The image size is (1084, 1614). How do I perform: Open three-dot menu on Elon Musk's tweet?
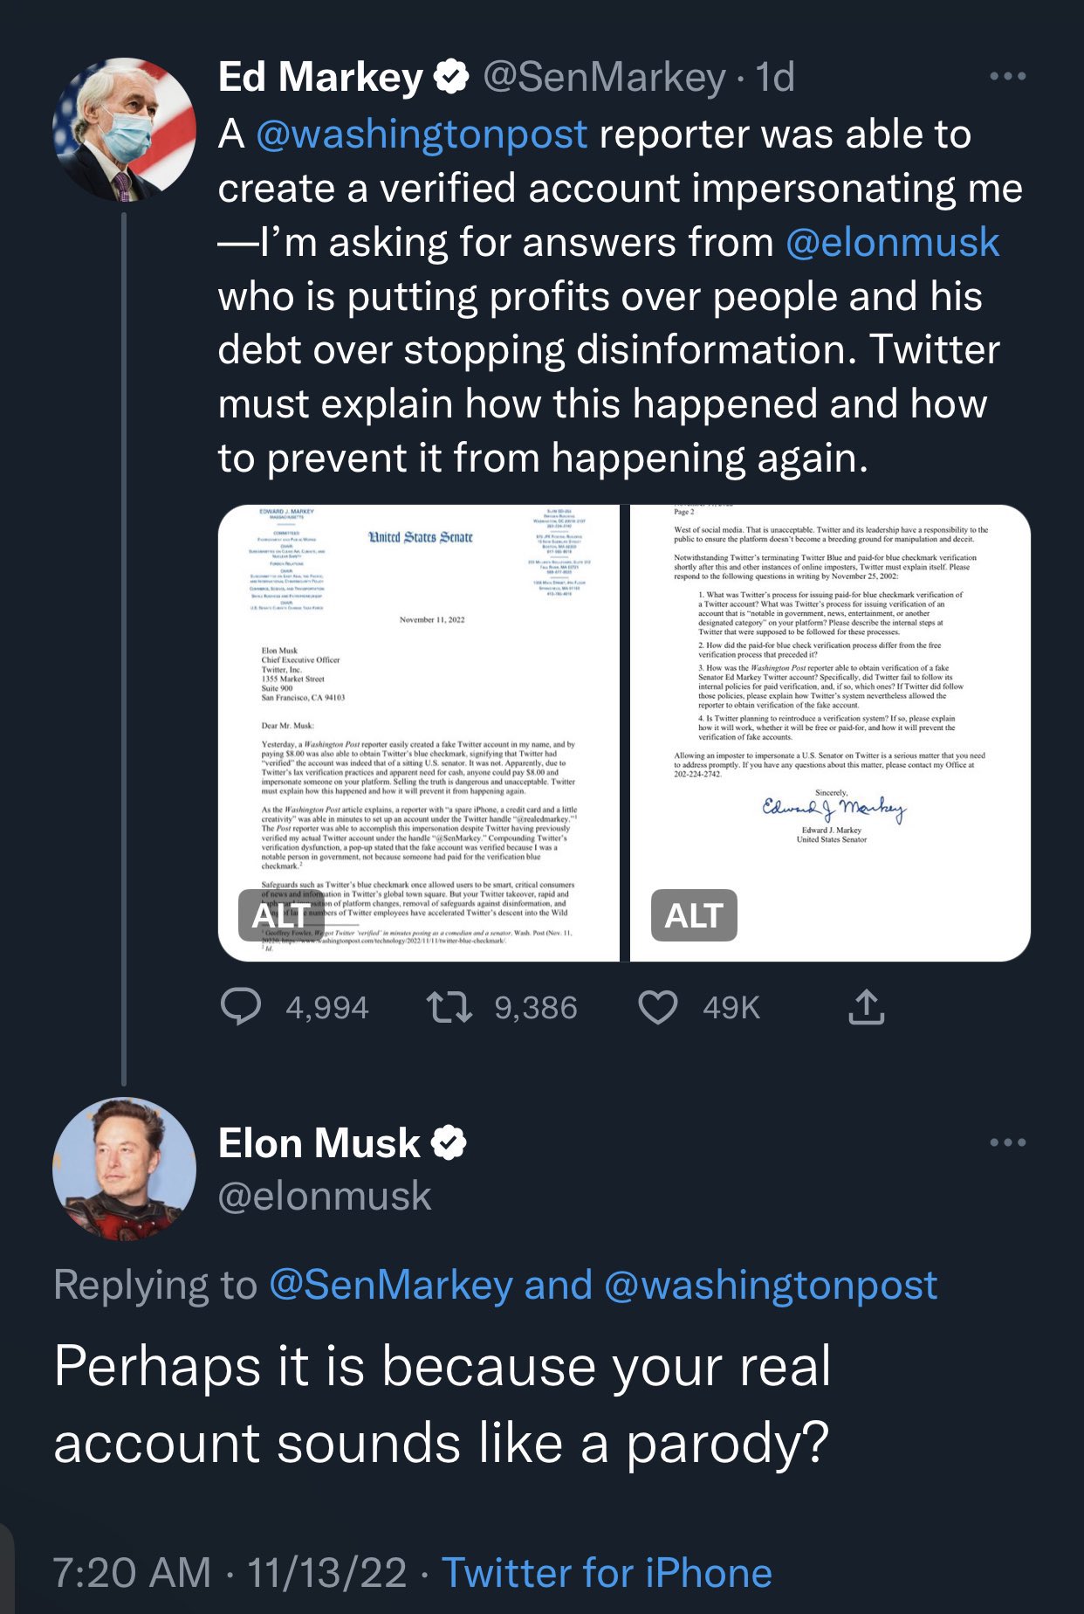click(1008, 1142)
